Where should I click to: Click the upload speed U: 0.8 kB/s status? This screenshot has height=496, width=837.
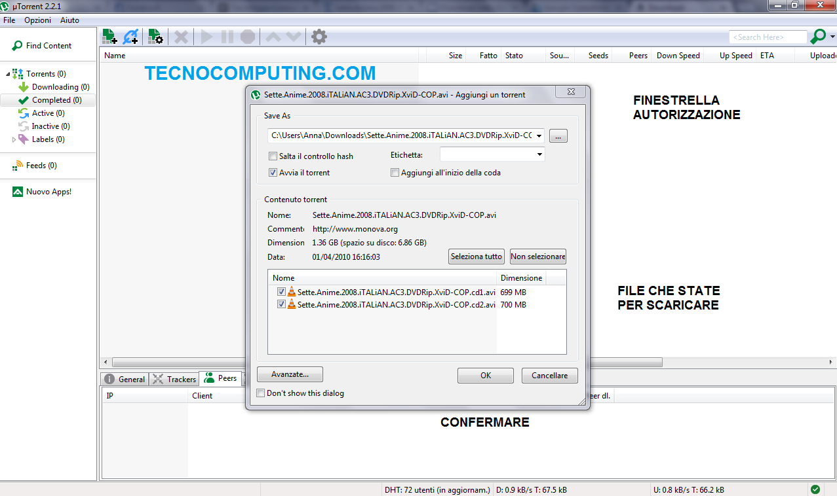[x=688, y=489]
